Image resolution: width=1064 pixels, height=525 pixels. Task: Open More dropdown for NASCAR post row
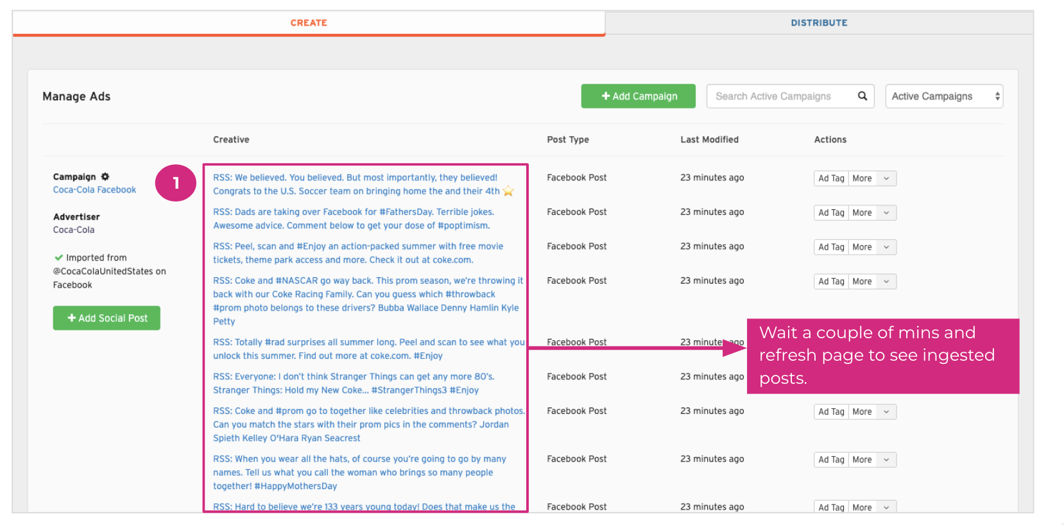click(871, 282)
